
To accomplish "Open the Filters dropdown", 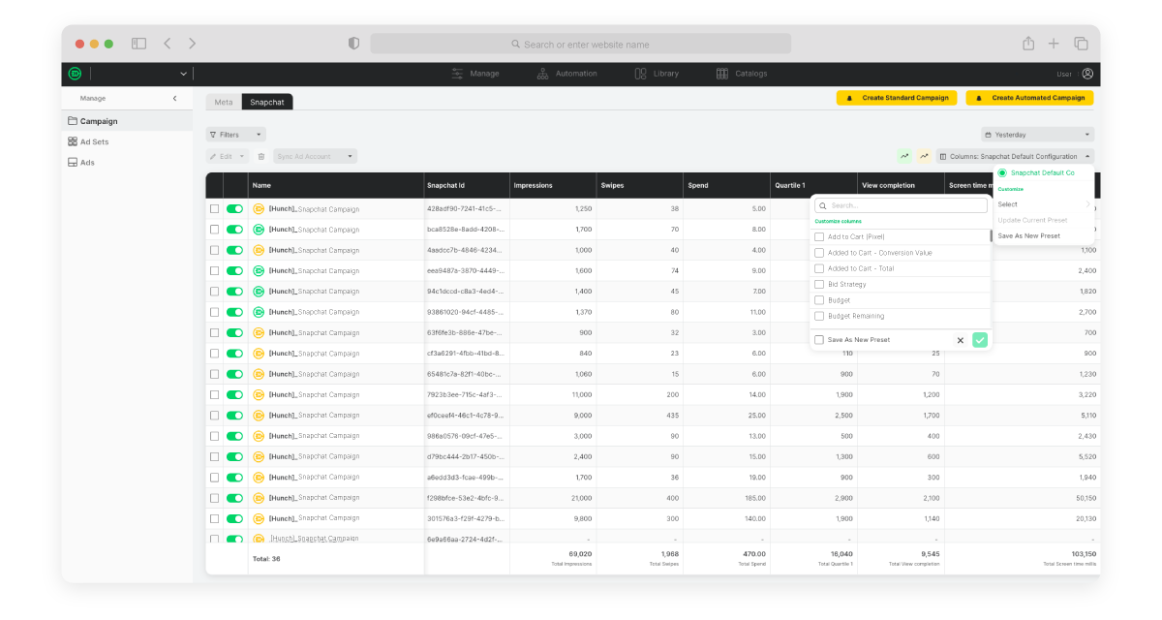I will pyautogui.click(x=235, y=135).
